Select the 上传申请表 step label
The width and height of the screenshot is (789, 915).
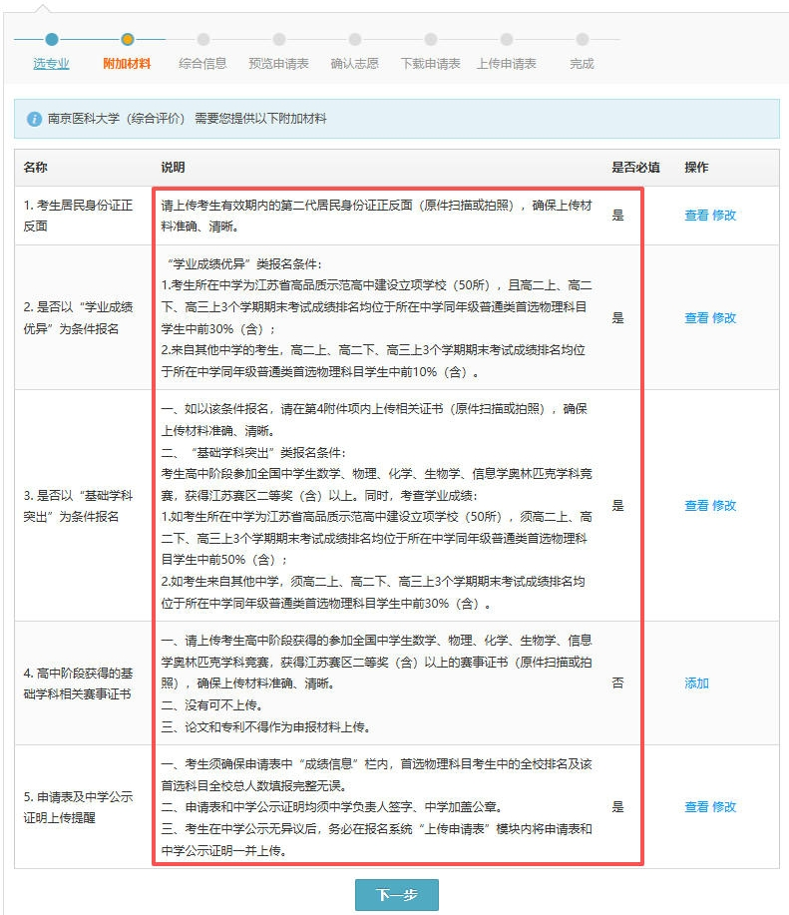point(507,64)
